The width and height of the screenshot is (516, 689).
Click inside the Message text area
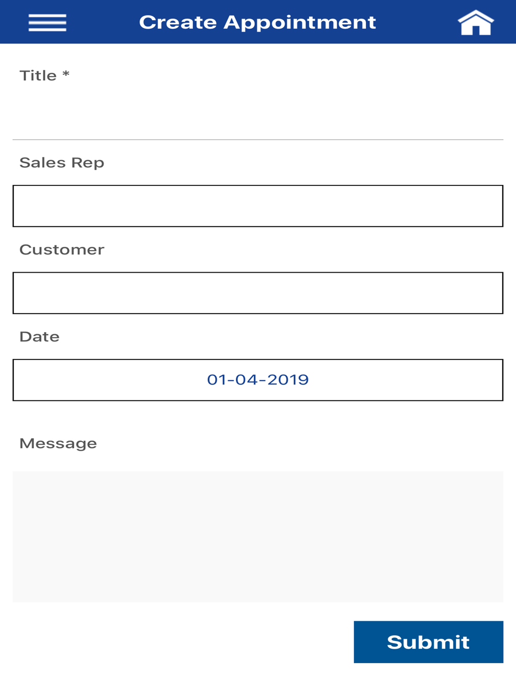point(258,537)
